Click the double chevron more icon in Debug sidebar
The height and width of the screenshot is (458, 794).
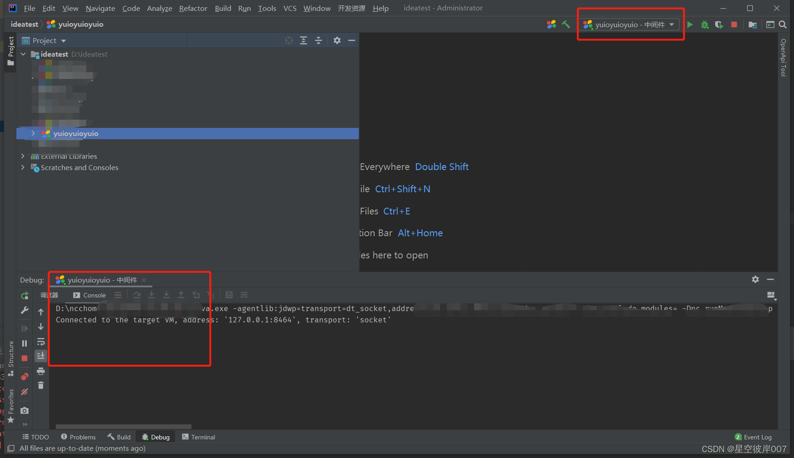pos(25,424)
